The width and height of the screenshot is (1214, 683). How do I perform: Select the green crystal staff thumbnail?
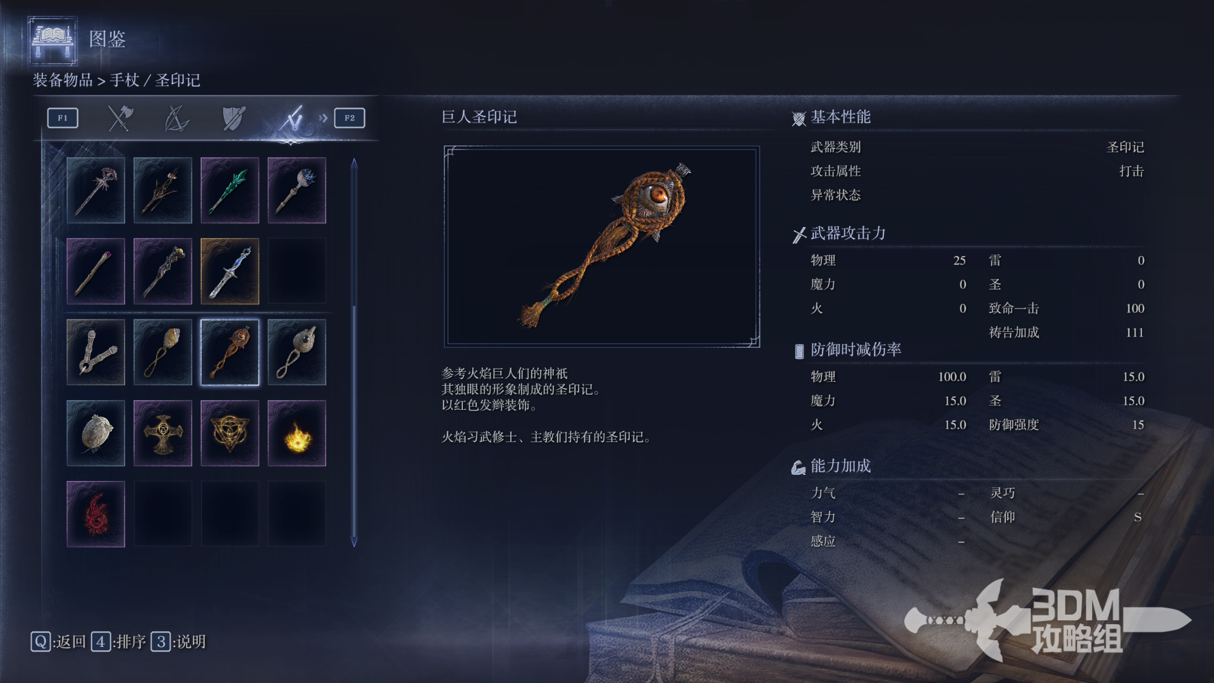pos(230,190)
